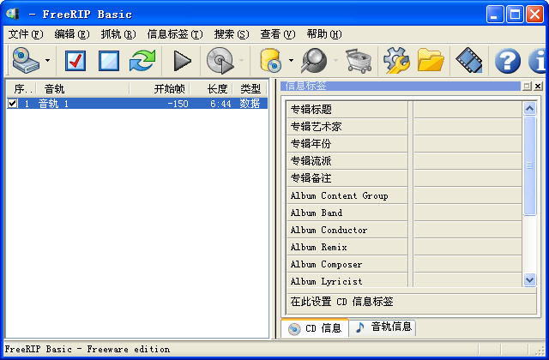Click the Album Remix value field
The image size is (549, 360).
(468, 247)
